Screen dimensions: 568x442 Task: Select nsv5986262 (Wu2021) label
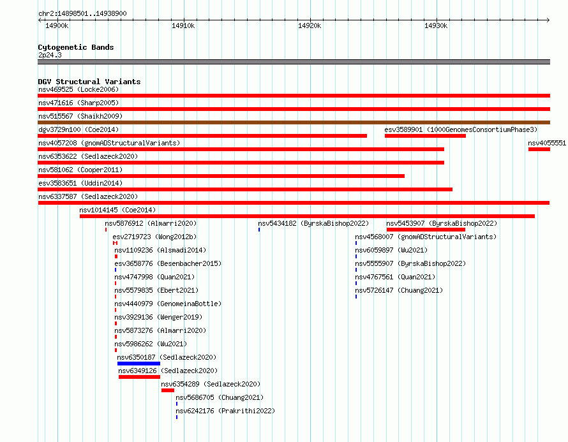tap(151, 344)
